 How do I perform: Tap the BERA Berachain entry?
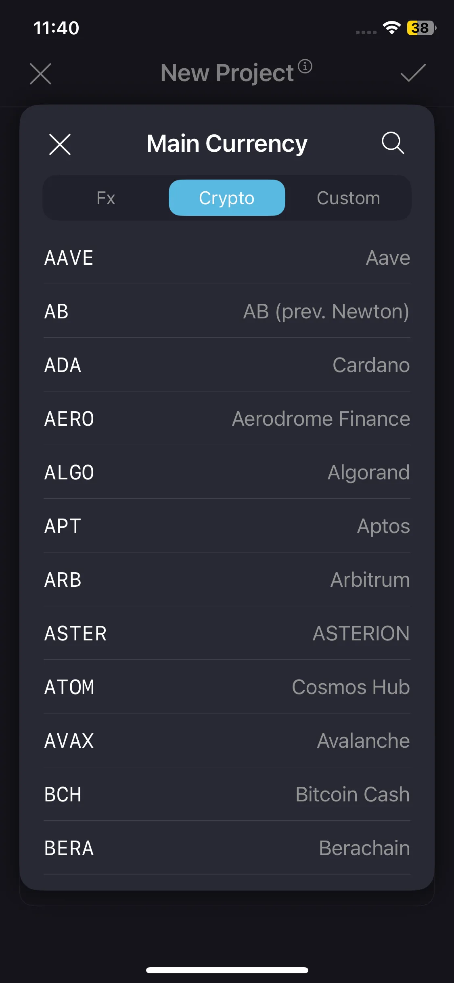click(x=227, y=848)
